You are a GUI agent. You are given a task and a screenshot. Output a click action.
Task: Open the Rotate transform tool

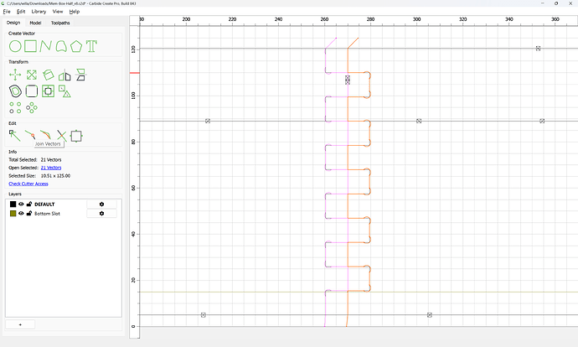(x=48, y=75)
